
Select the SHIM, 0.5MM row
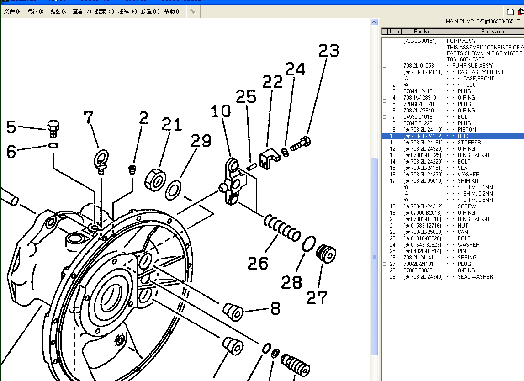(453, 200)
